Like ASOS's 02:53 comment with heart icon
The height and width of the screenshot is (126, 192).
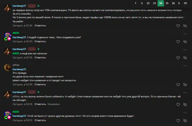coord(178,41)
